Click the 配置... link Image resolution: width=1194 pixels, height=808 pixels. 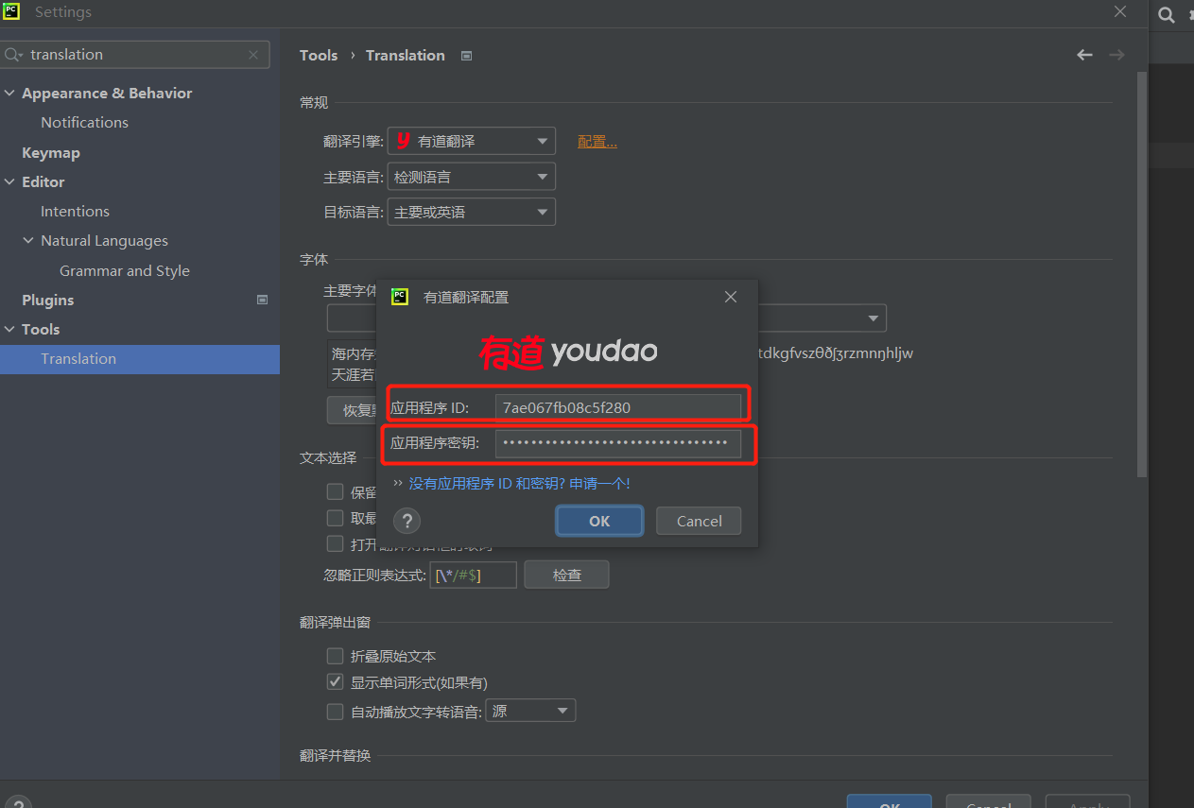(x=597, y=142)
